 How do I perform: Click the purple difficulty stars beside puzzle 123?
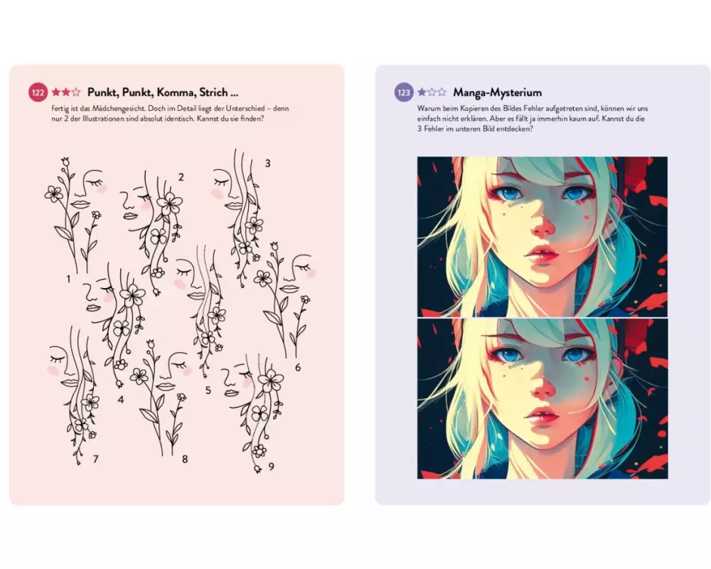click(x=432, y=92)
